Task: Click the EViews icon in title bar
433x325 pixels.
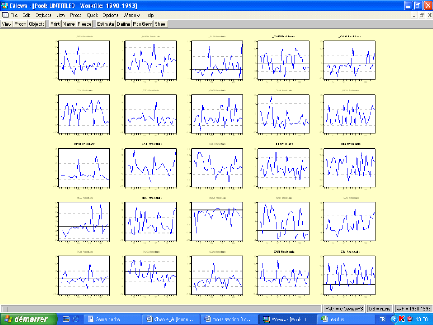Action: [x=5, y=4]
